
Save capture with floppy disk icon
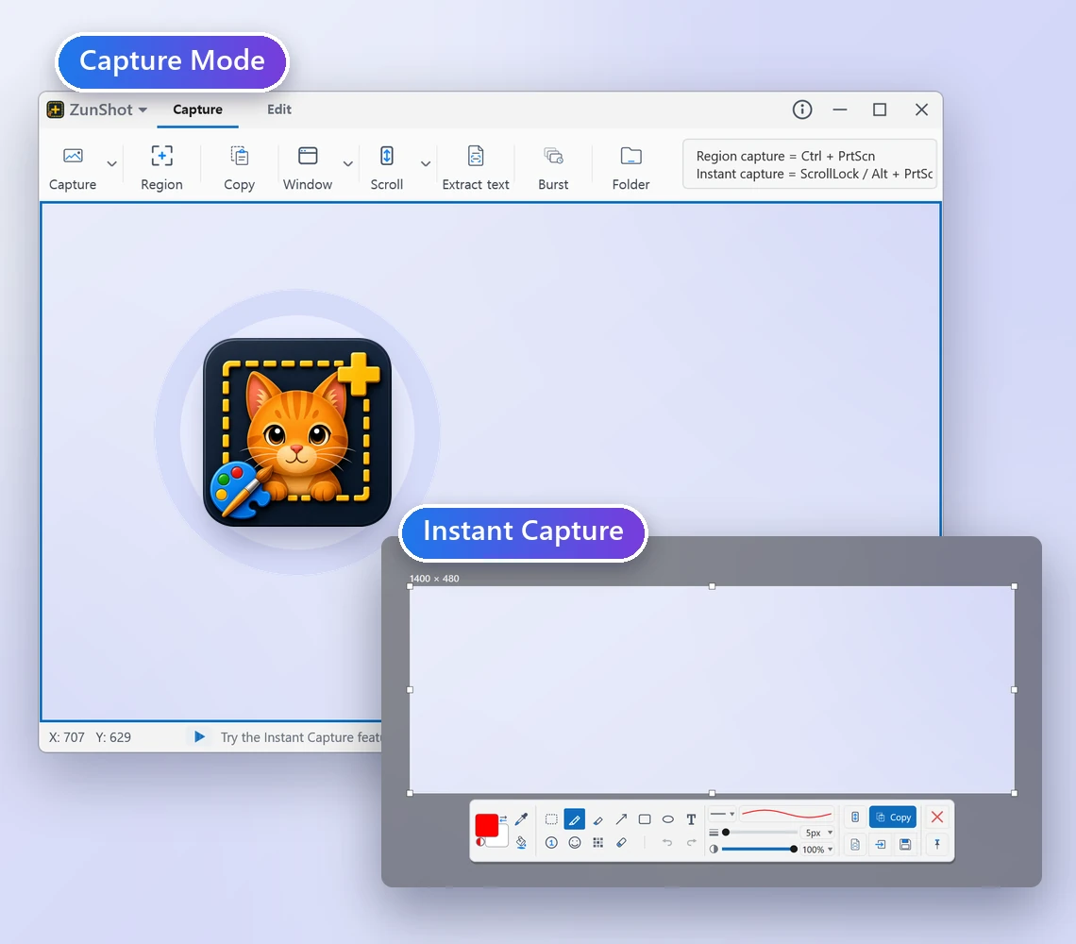[x=905, y=845]
